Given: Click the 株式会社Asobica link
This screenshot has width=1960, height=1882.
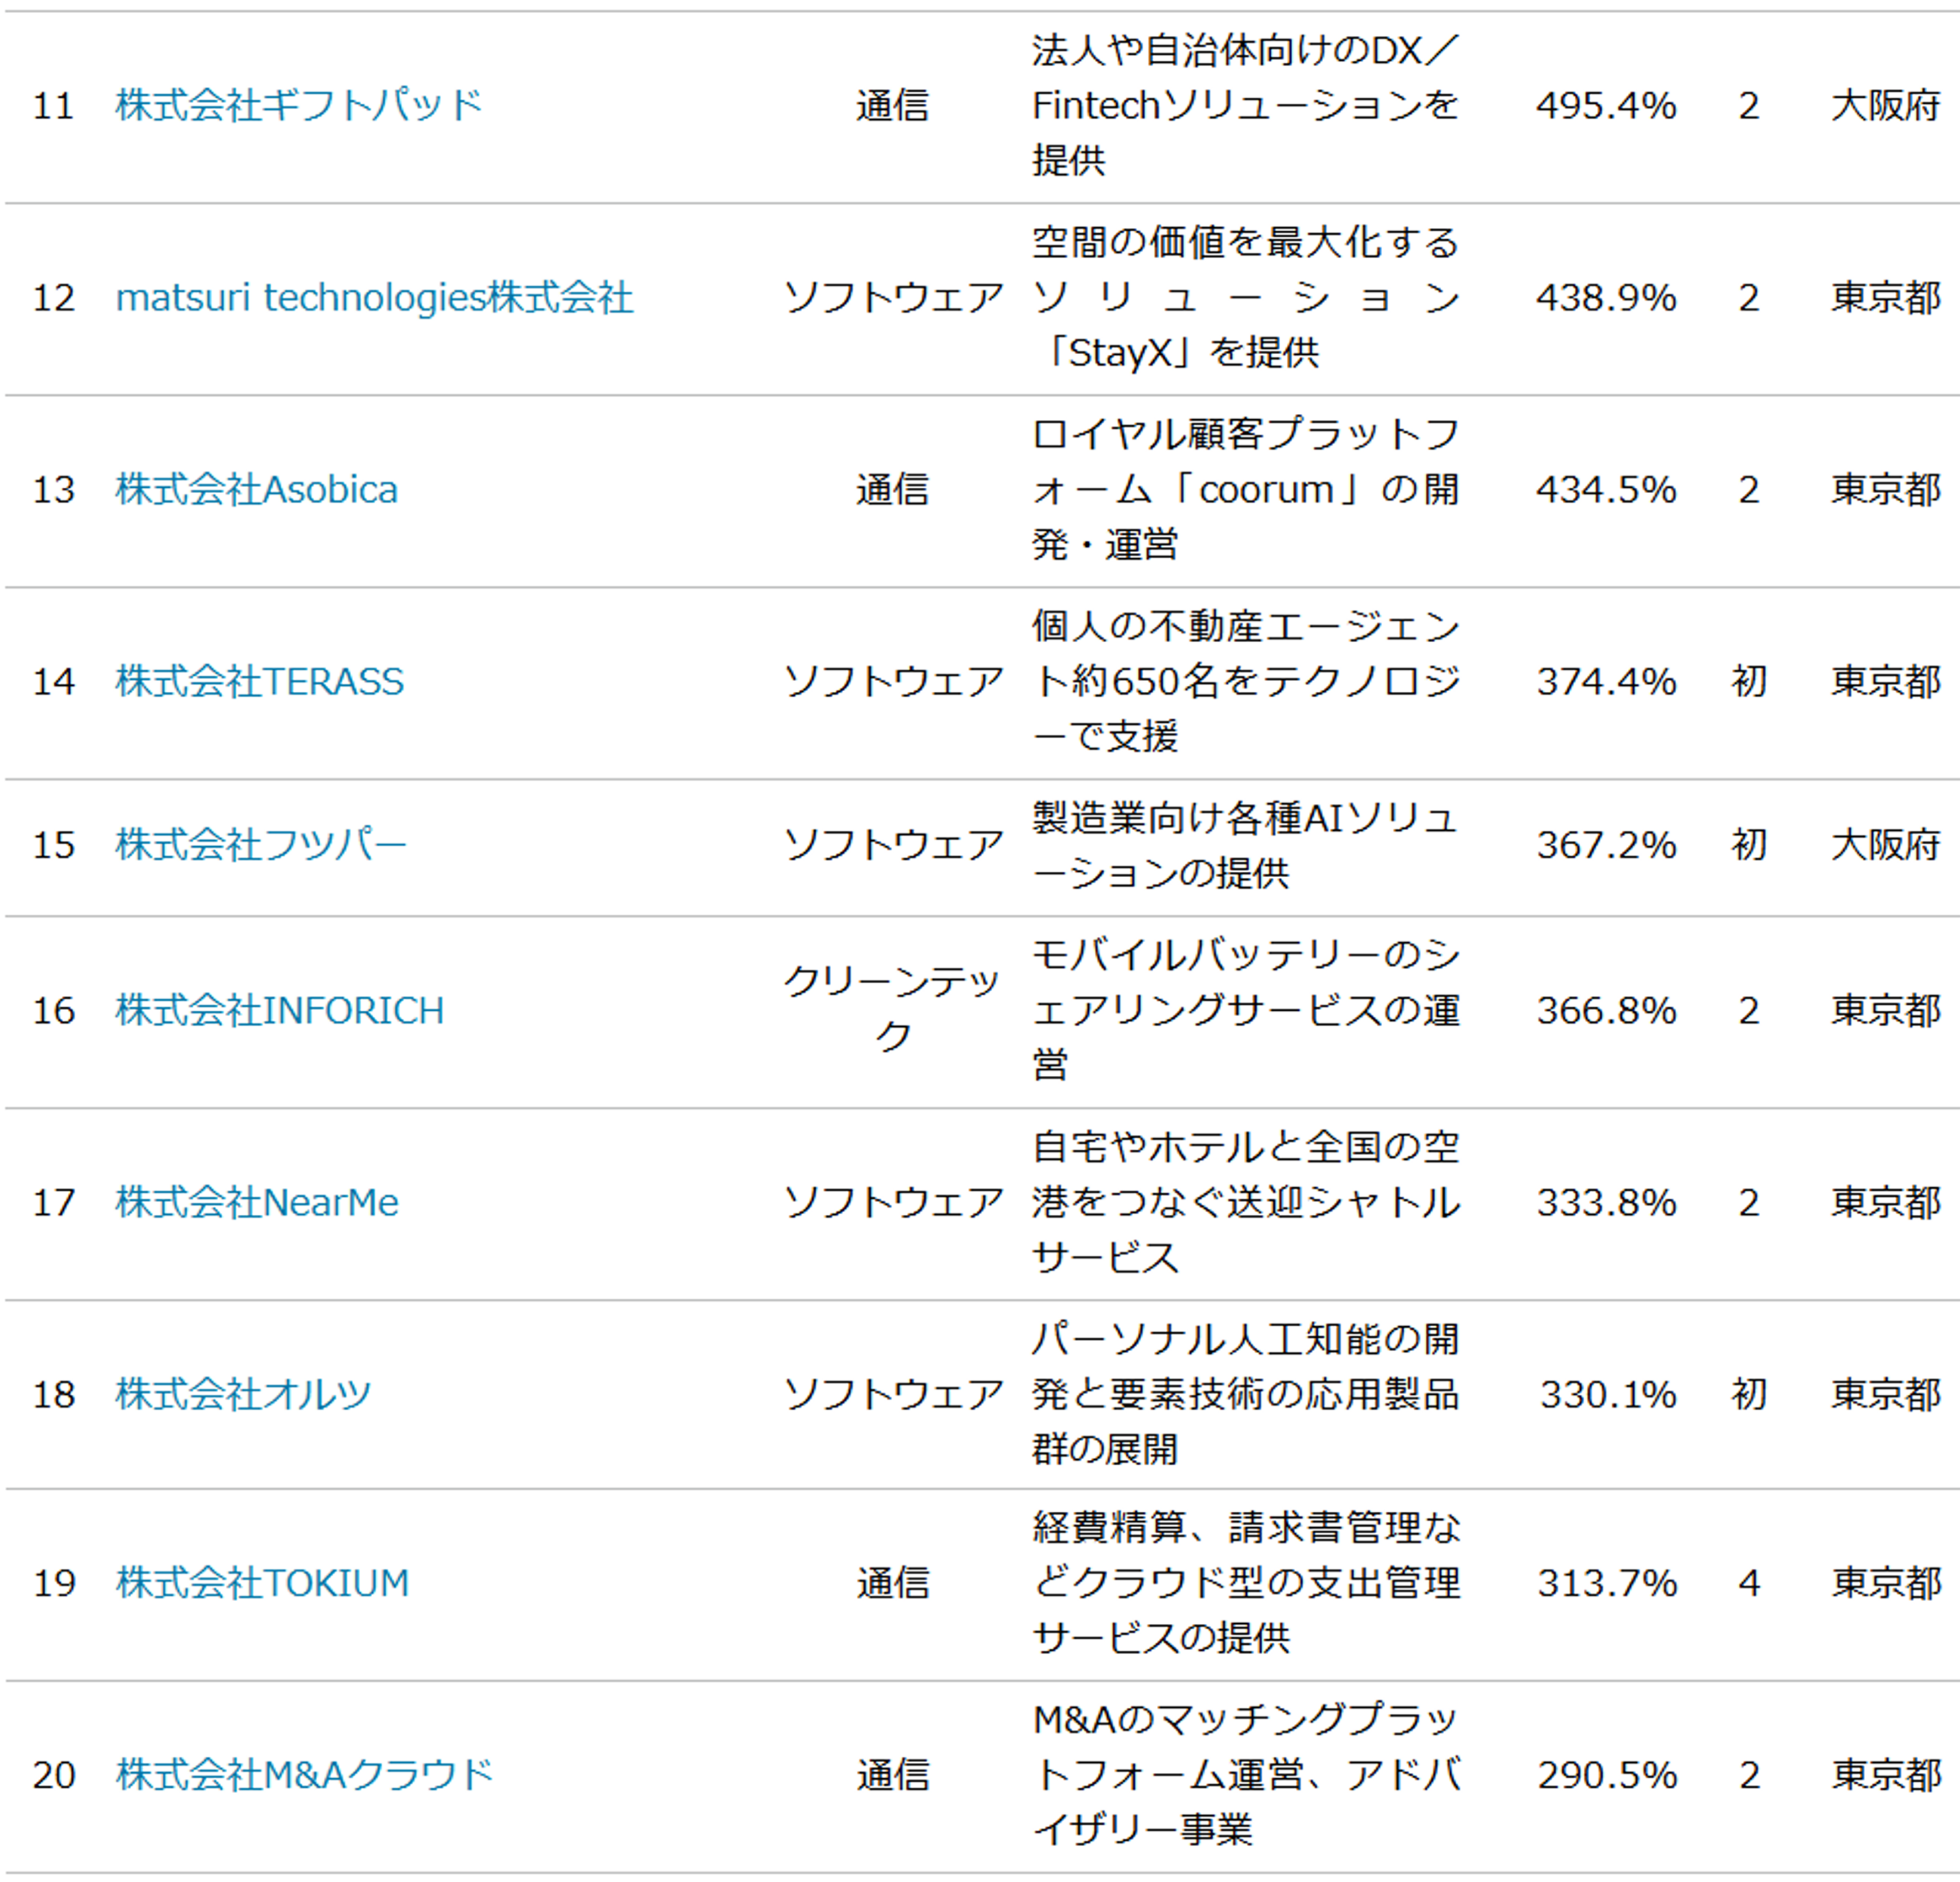Looking at the screenshot, I should pos(256,489).
